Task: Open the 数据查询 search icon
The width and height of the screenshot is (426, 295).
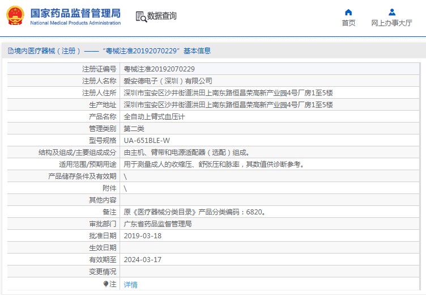Action: point(141,16)
